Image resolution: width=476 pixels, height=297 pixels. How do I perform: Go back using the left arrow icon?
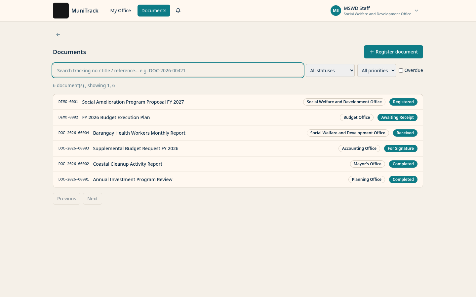[x=58, y=35]
